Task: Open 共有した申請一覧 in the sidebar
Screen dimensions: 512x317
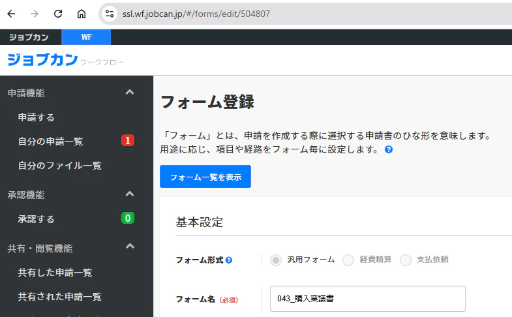Action: (55, 273)
